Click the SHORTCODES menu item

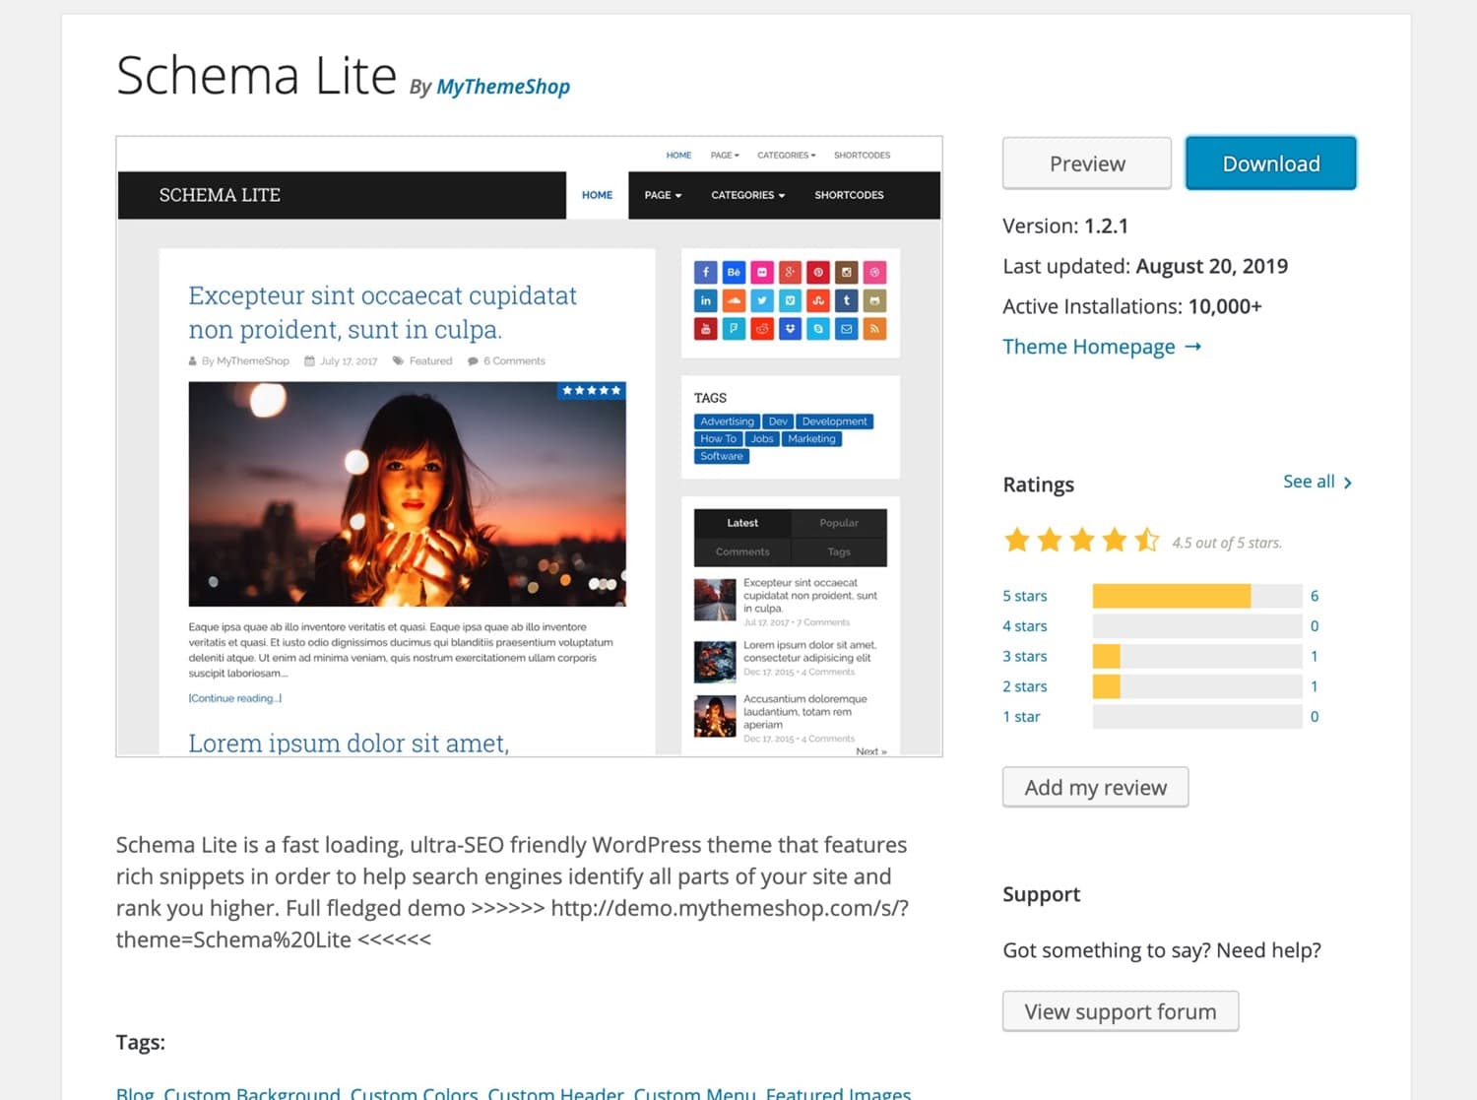click(x=848, y=195)
